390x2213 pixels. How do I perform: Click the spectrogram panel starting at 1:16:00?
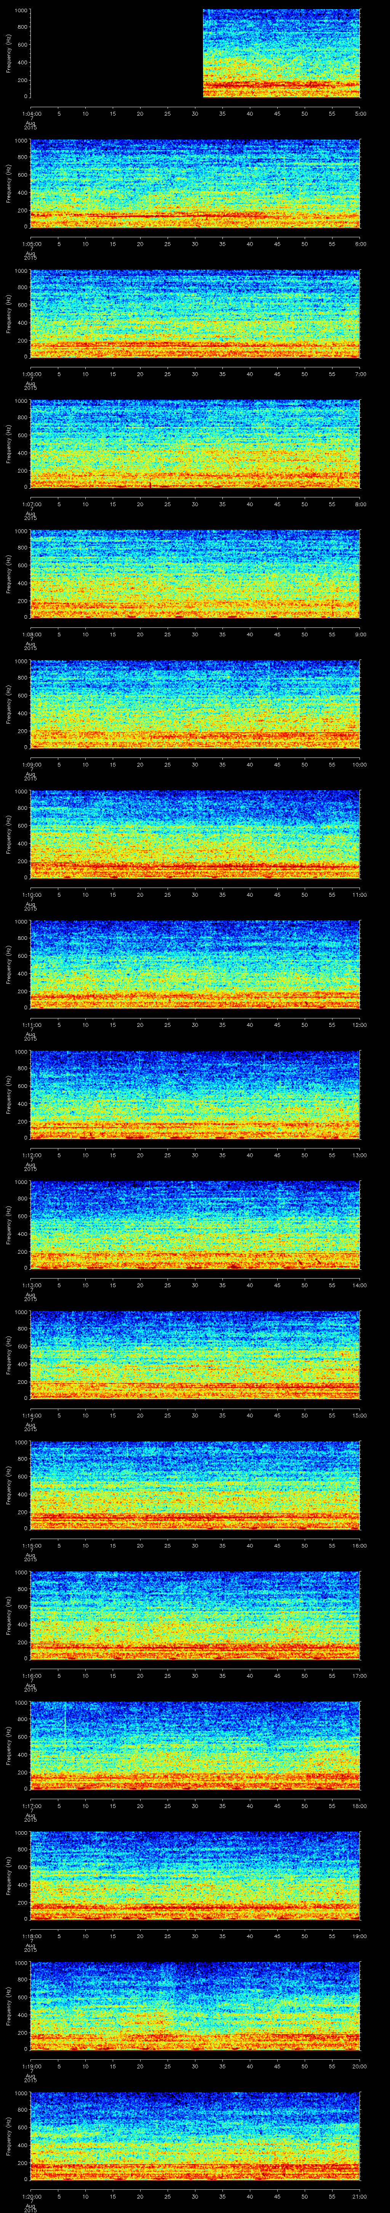tap(195, 1616)
